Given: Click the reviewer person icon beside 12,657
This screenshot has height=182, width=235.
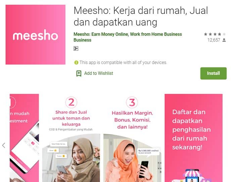Looking at the screenshot, I should 224,40.
